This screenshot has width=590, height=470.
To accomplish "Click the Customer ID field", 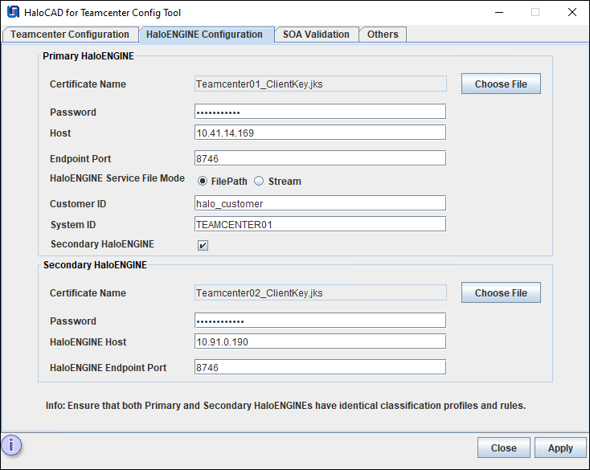I will [x=320, y=203].
